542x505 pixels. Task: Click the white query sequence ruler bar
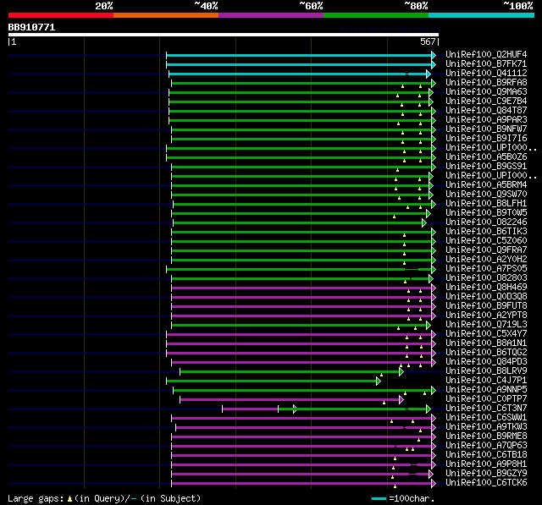223,35
